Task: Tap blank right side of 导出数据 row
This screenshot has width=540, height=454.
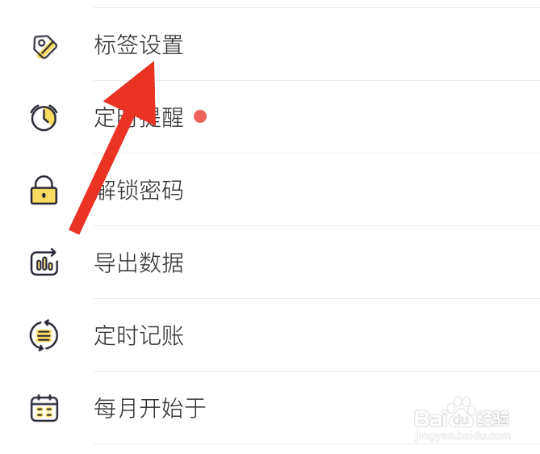Action: click(x=362, y=263)
